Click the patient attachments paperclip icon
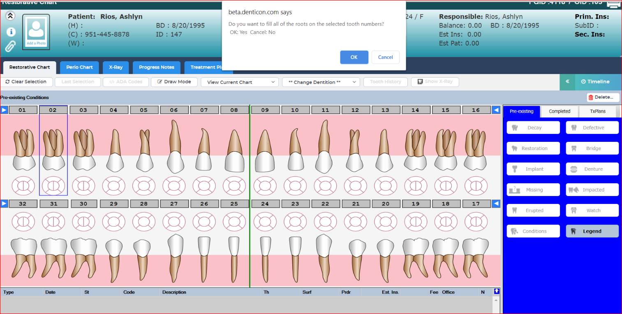The height and width of the screenshot is (314, 622). point(10,46)
